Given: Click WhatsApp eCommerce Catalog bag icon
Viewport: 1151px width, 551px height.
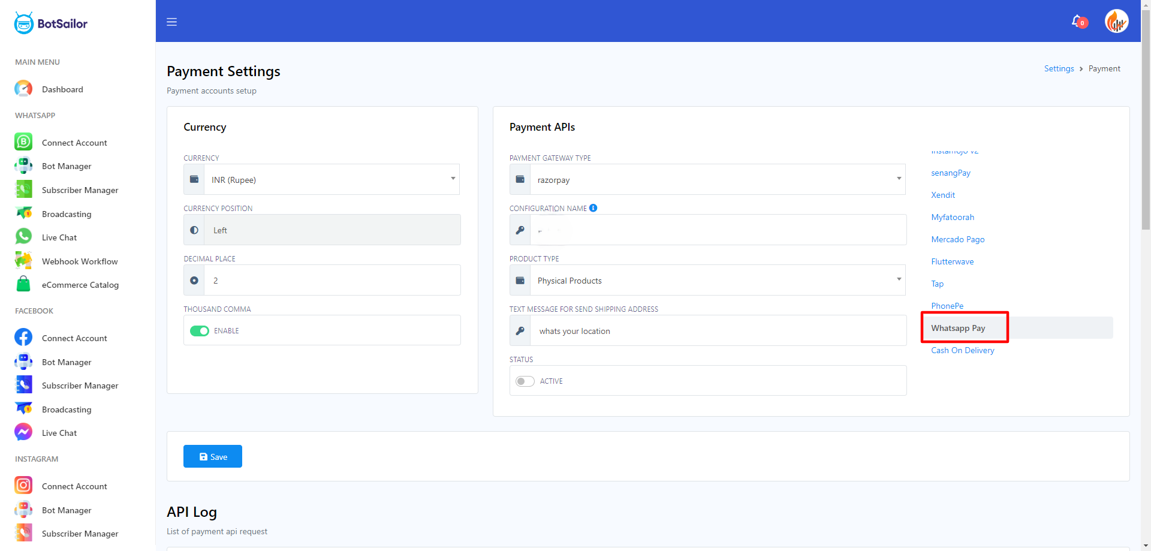Looking at the screenshot, I should pos(23,284).
